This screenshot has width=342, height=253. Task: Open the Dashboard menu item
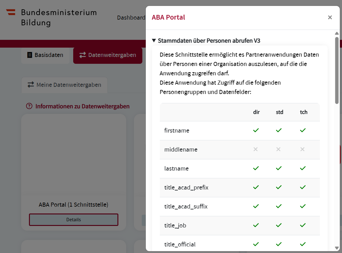131,18
